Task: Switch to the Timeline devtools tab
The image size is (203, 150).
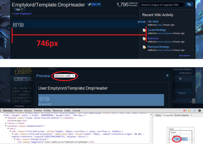Action: 38,110
